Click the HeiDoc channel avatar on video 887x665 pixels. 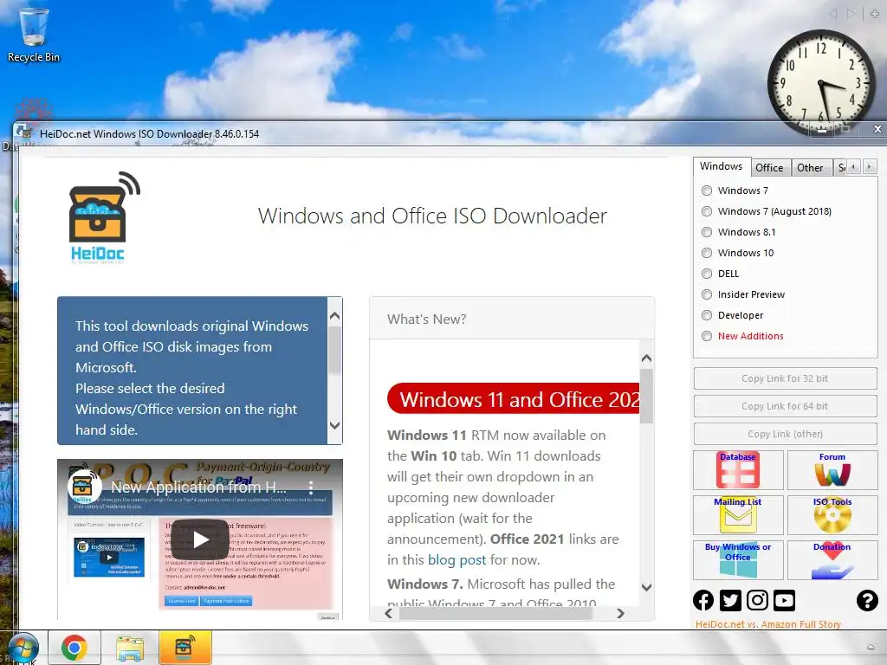click(83, 486)
